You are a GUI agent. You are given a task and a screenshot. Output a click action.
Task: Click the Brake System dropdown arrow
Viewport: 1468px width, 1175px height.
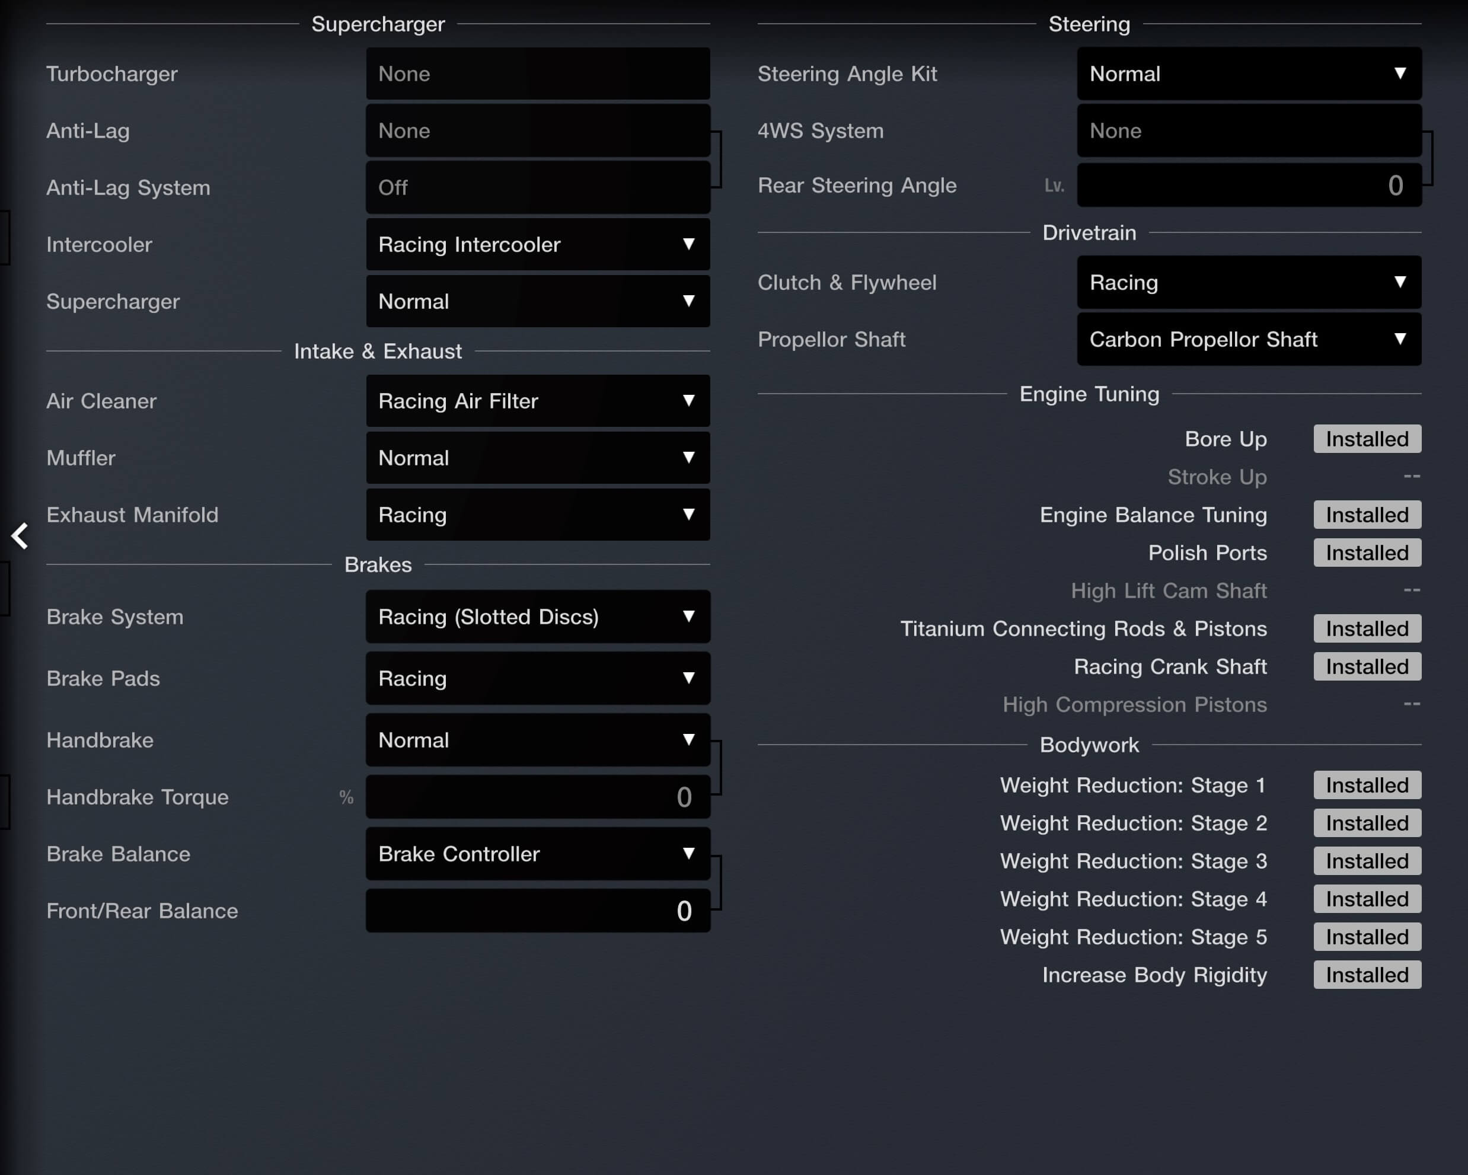pos(688,617)
